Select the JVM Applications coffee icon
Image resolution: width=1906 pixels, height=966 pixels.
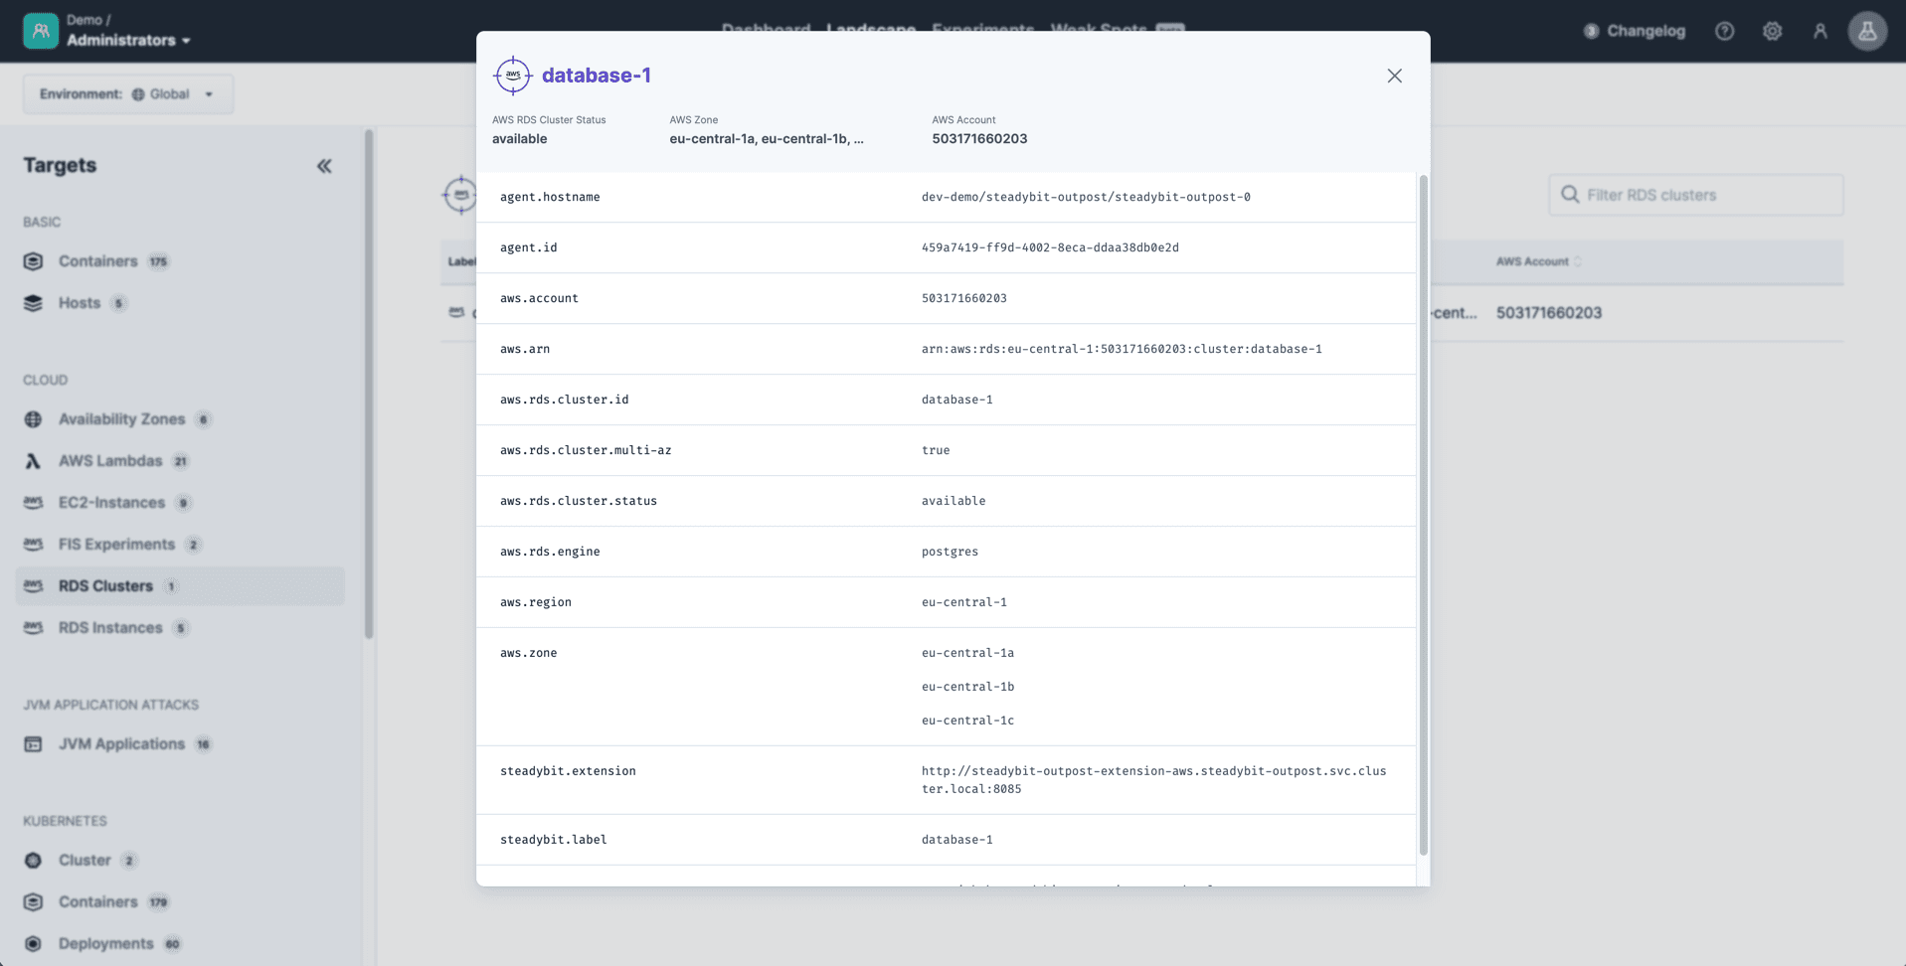tap(33, 743)
